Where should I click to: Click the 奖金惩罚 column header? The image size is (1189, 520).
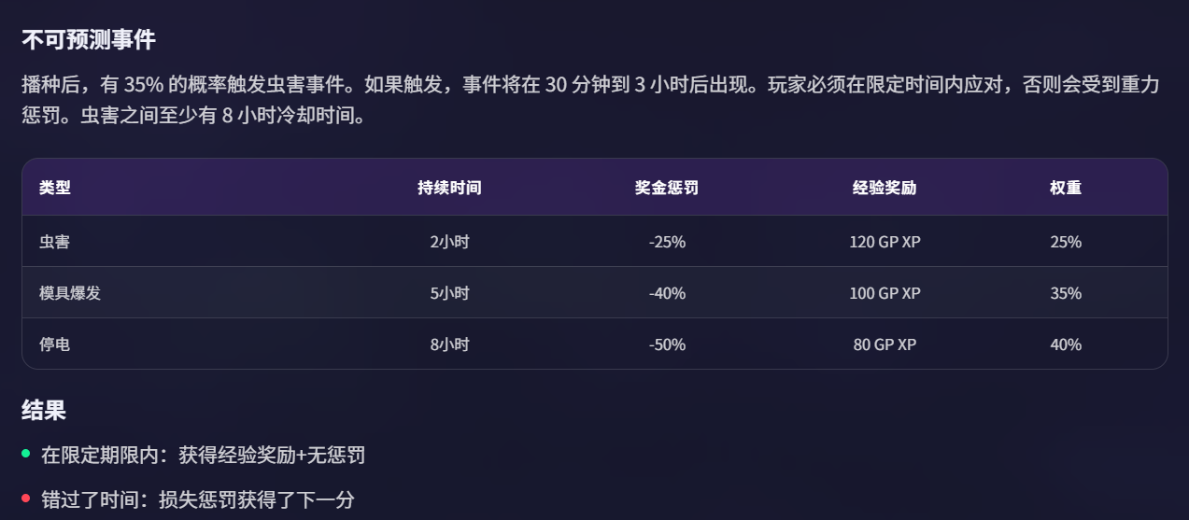tap(666, 188)
